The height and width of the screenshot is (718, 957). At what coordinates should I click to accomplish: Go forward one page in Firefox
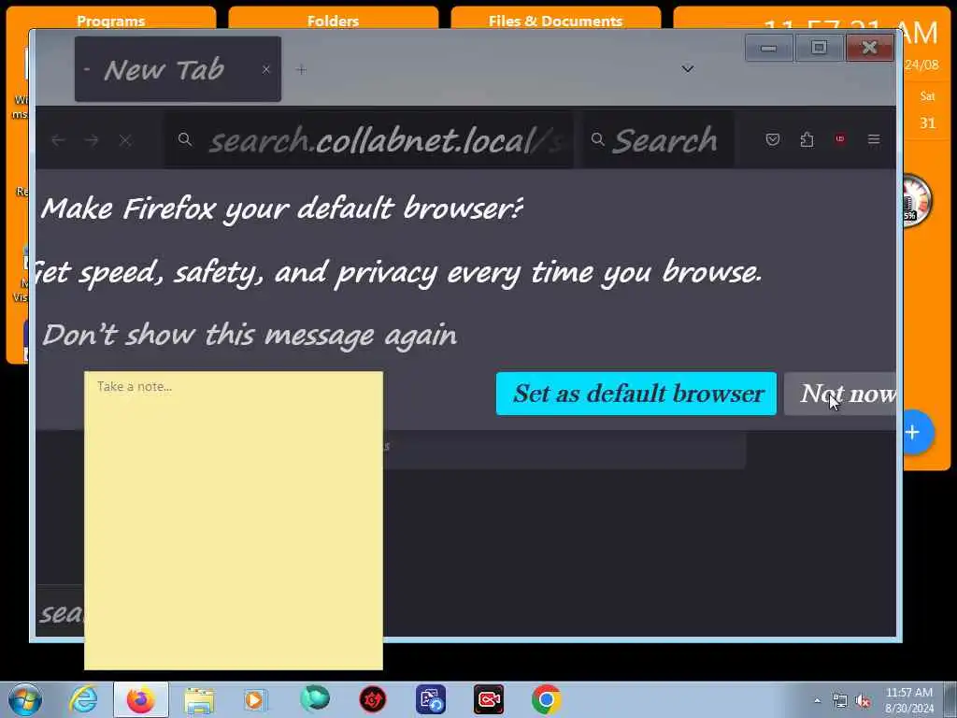click(92, 141)
